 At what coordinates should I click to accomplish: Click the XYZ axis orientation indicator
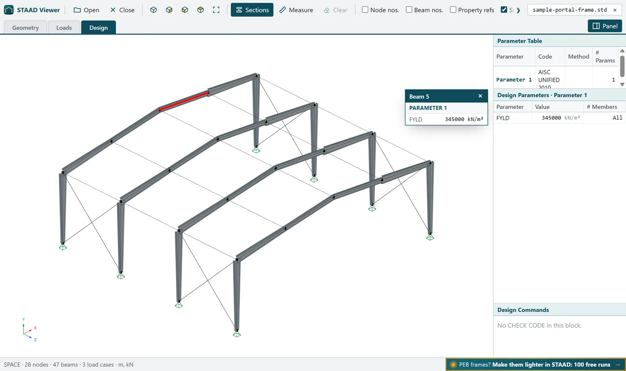click(x=29, y=330)
